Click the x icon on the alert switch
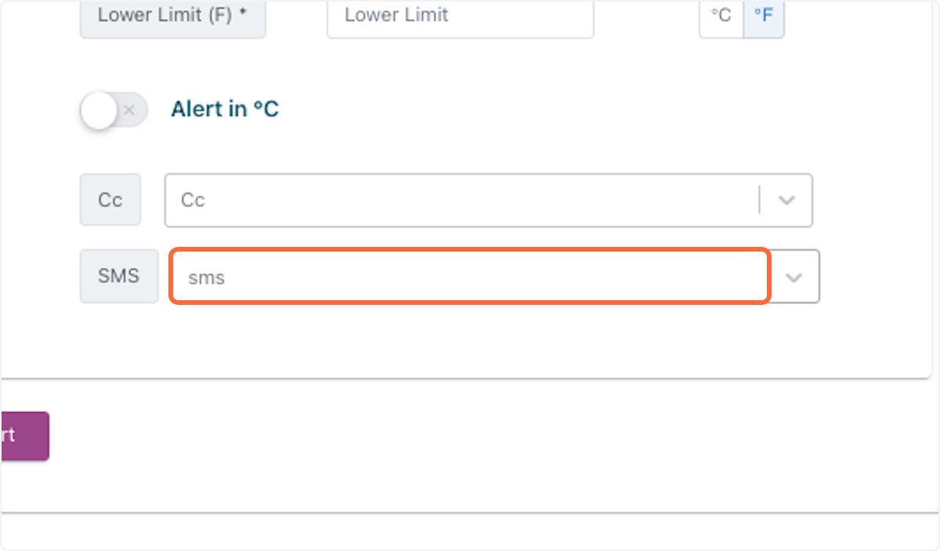The width and height of the screenshot is (940, 551). coord(130,111)
